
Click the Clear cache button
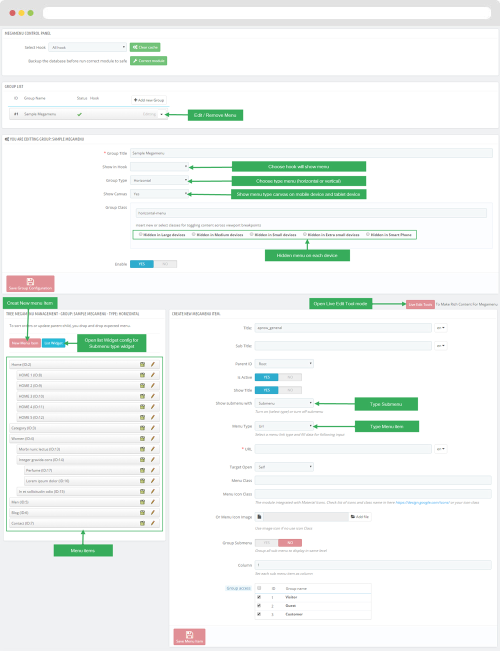(145, 47)
